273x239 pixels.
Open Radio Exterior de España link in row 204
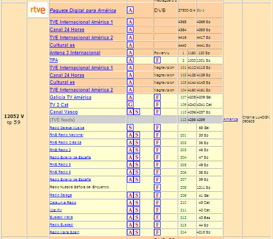pos(70,157)
